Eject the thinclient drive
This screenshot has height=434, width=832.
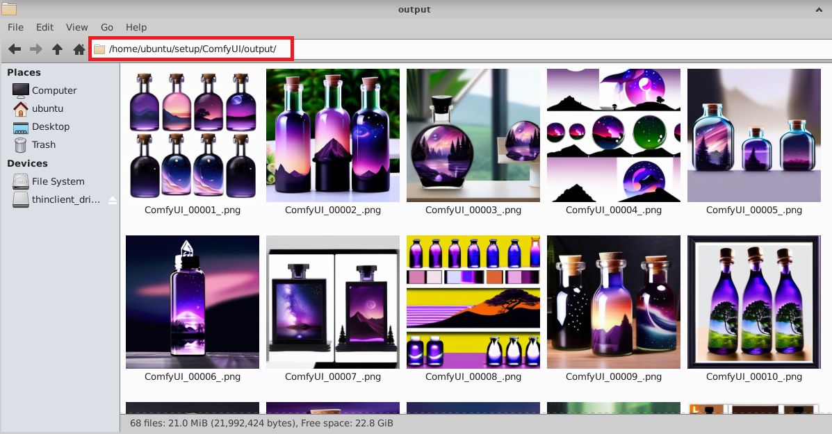pyautogui.click(x=113, y=200)
